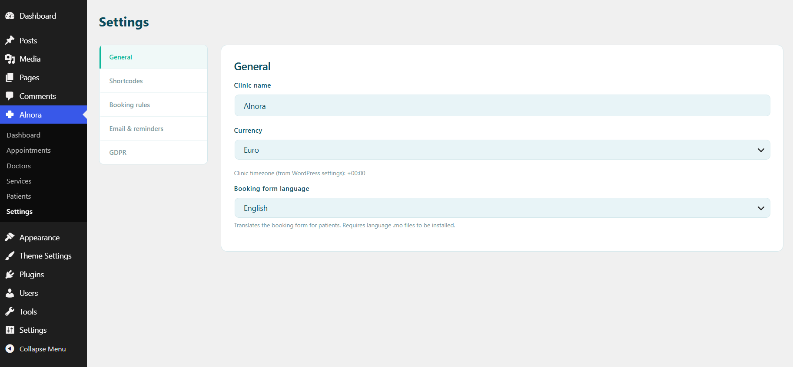This screenshot has height=367, width=793.
Task: Open the Euro currency select box
Action: point(502,150)
